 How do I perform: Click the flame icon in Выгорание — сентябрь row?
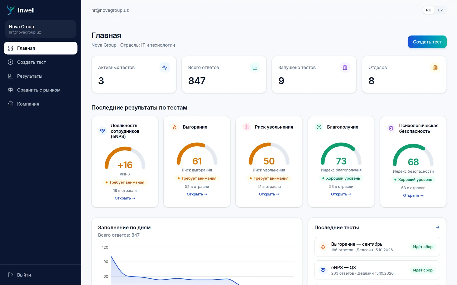click(323, 247)
